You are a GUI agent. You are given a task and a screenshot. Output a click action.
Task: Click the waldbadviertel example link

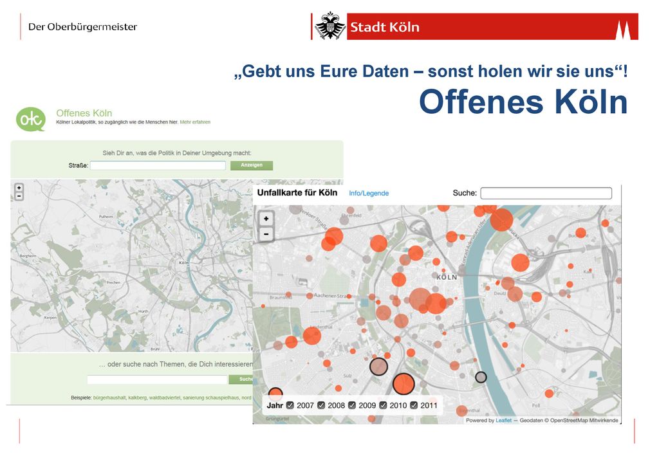[x=165, y=397]
